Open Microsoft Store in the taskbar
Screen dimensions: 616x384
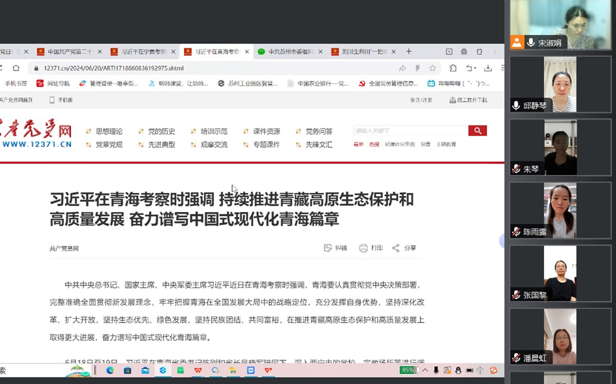(x=128, y=370)
